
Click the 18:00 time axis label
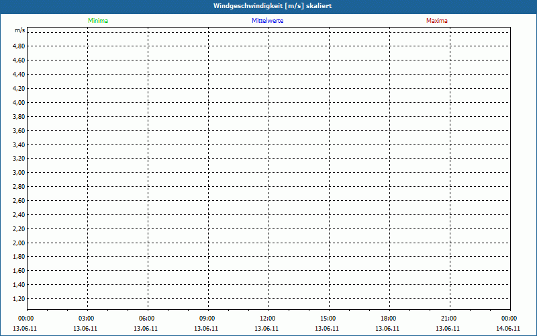388,319
